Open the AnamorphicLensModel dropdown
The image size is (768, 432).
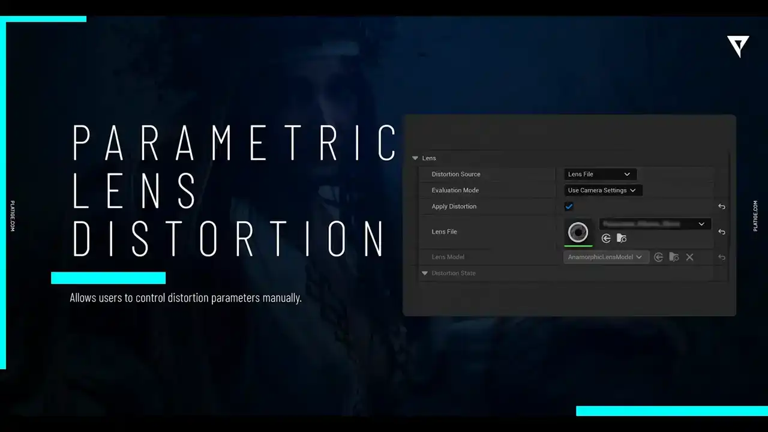(605, 257)
